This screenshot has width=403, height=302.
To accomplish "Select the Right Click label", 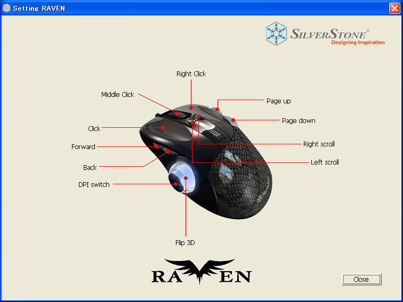I will click(x=191, y=74).
